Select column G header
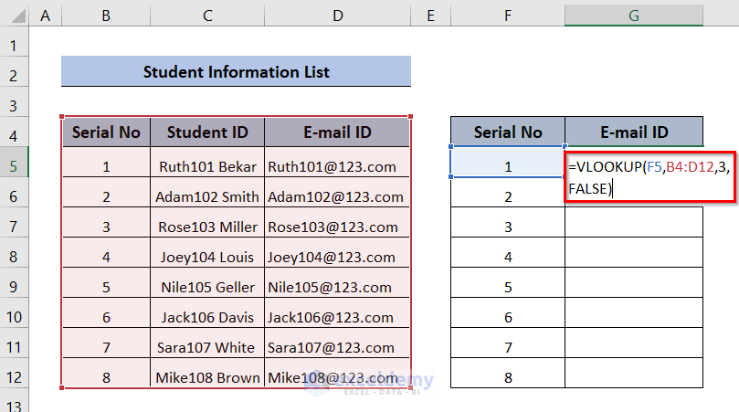Image resolution: width=739 pixels, height=412 pixels. [x=633, y=14]
